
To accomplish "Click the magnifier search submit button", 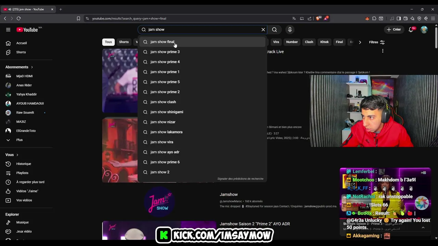I will (274, 30).
